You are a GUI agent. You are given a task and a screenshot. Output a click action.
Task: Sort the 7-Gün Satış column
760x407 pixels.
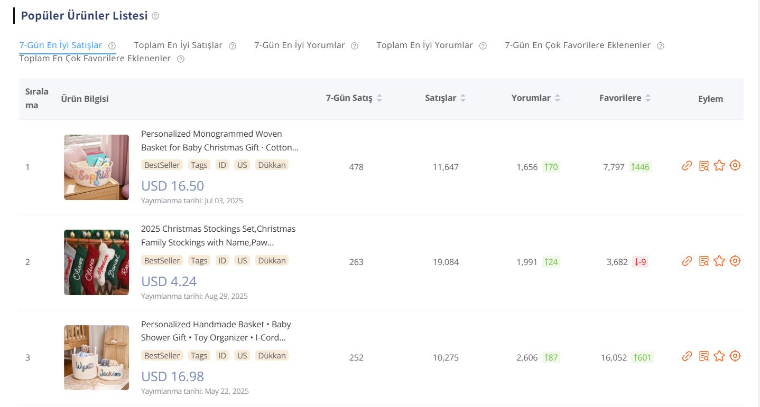pyautogui.click(x=381, y=98)
